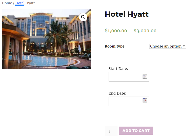The image size is (188, 137).
Task: Click the arrow of Choose an option
Action: (184, 46)
